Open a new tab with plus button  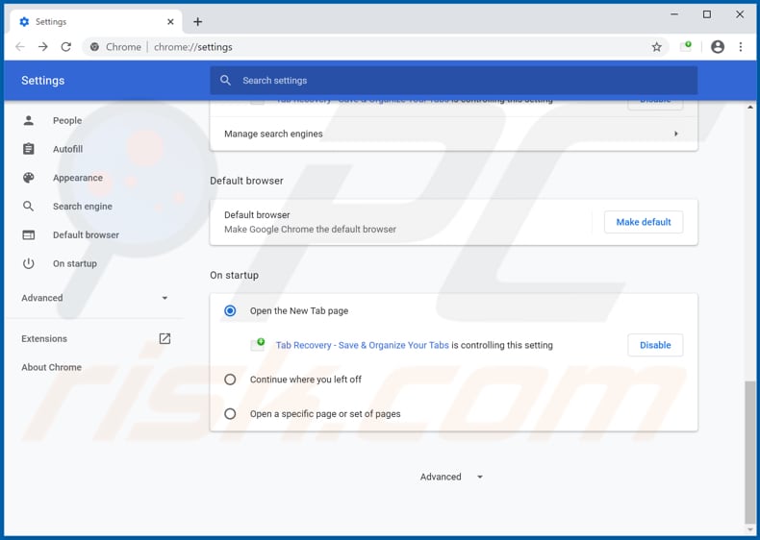(198, 22)
